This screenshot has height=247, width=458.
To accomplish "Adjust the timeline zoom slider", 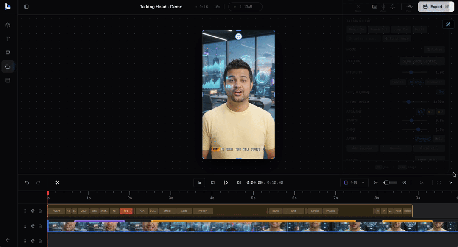I will click(x=390, y=183).
